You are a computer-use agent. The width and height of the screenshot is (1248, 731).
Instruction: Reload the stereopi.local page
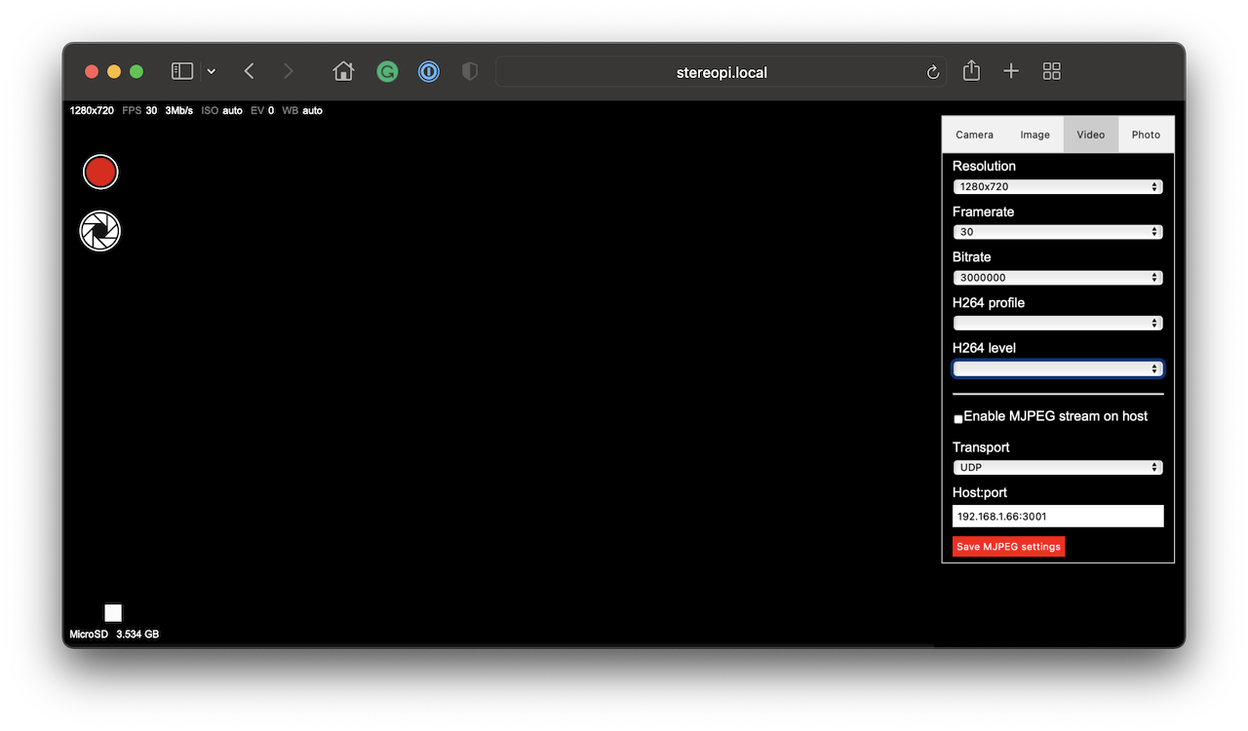[933, 72]
